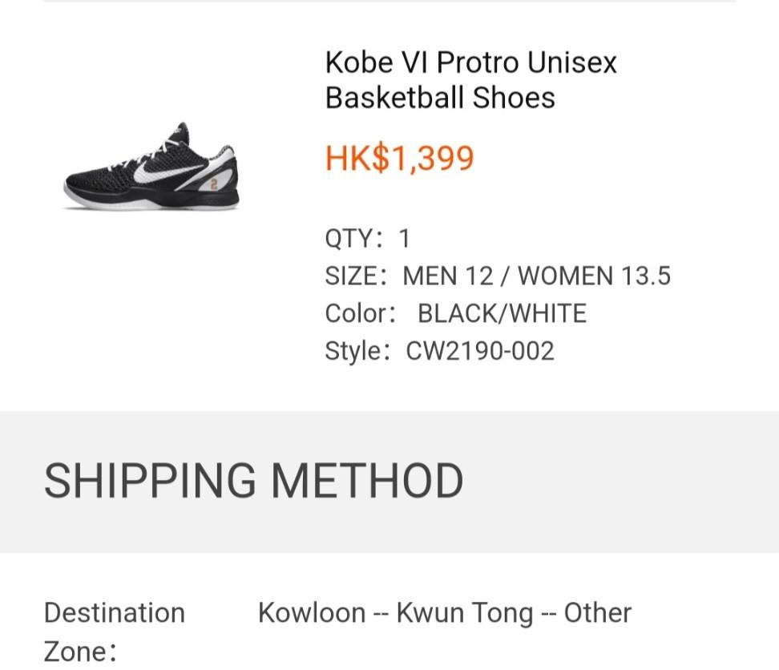Click the words Basketball Shoes in the title
The image size is (779, 670).
[440, 98]
